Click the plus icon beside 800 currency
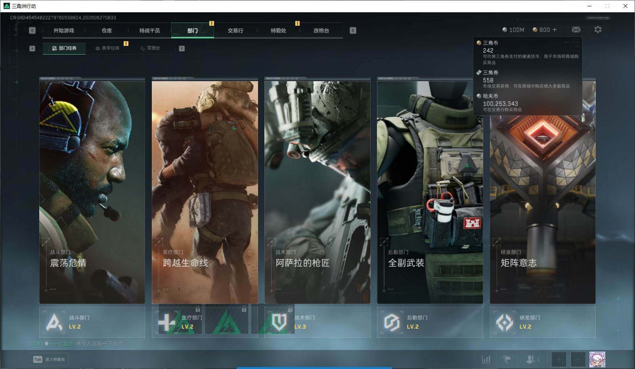Screen dimensions: 635x369 tap(555, 30)
